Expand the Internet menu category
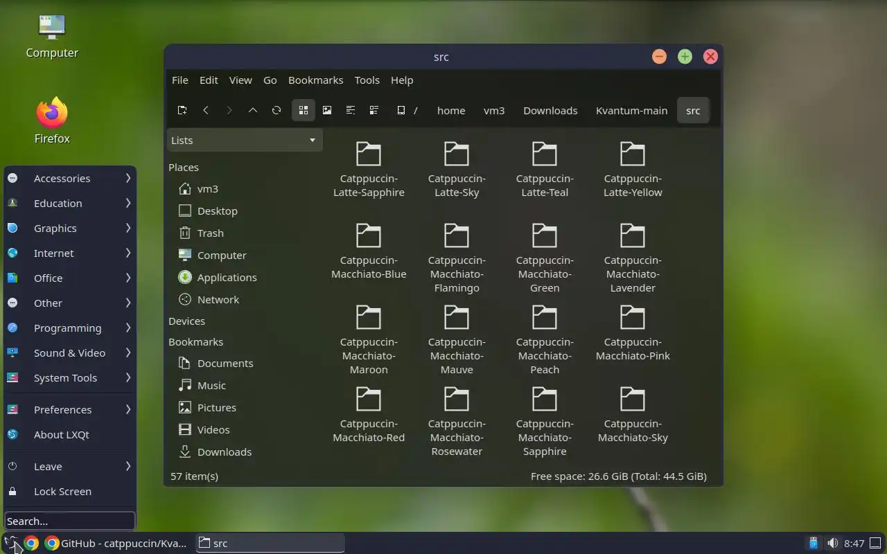The height and width of the screenshot is (554, 887). pos(69,253)
